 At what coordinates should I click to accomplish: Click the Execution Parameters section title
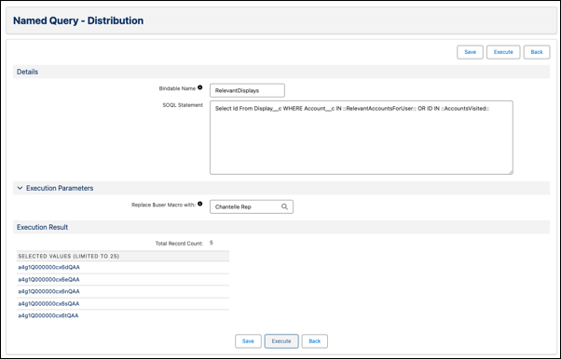click(x=60, y=188)
